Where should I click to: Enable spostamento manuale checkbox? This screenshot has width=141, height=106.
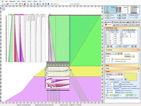122,46
